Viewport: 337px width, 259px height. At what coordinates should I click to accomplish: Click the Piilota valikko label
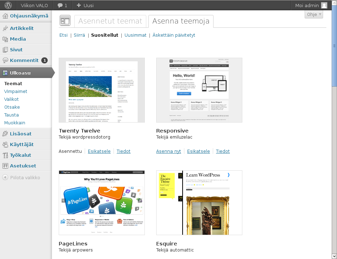click(x=25, y=178)
